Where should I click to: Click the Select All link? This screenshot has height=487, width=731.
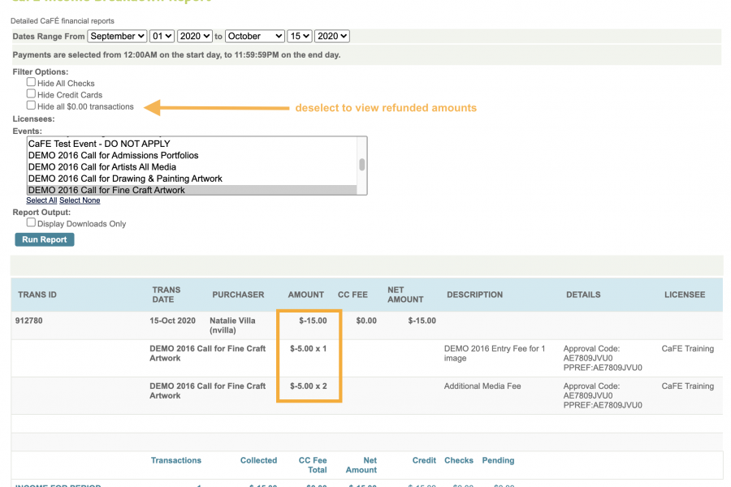(x=41, y=200)
